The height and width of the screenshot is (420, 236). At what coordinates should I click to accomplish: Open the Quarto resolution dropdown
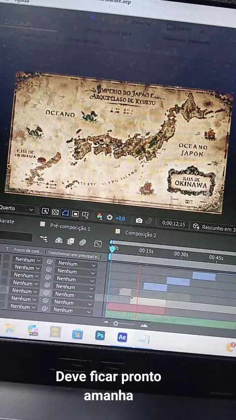pyautogui.click(x=17, y=208)
